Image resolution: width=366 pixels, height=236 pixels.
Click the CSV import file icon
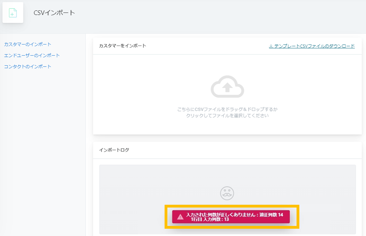(x=13, y=12)
